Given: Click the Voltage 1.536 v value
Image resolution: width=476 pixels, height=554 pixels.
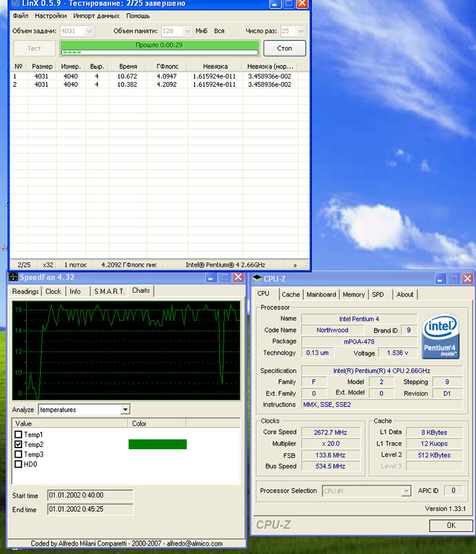Looking at the screenshot, I should click(397, 353).
